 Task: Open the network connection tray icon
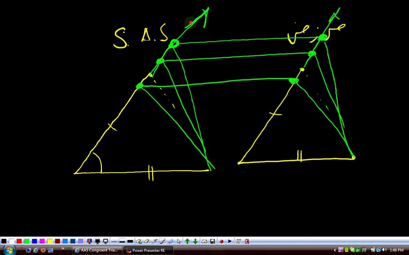pyautogui.click(x=378, y=250)
